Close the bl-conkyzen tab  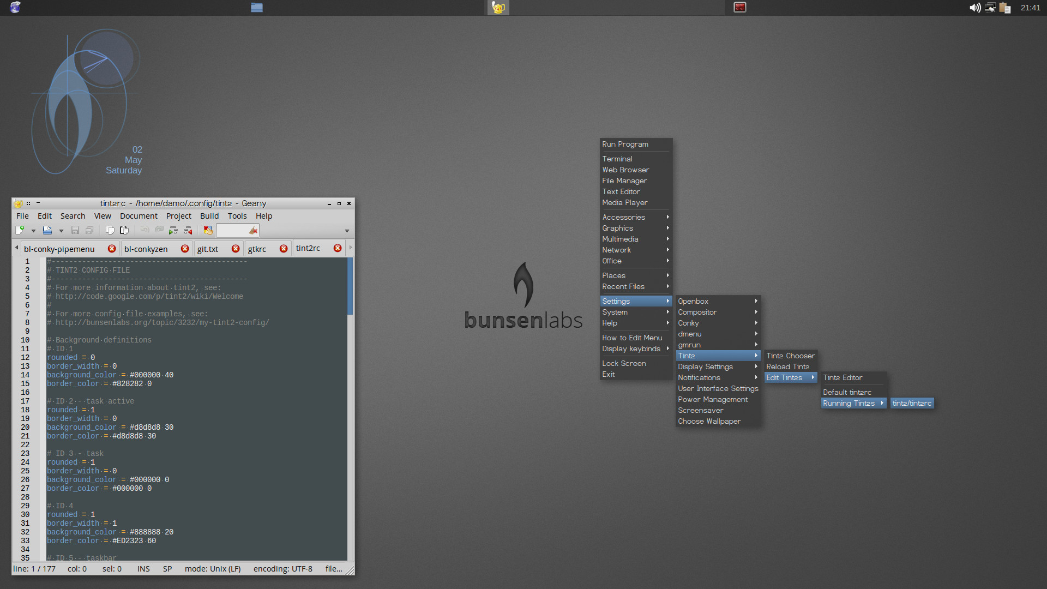pyautogui.click(x=185, y=249)
